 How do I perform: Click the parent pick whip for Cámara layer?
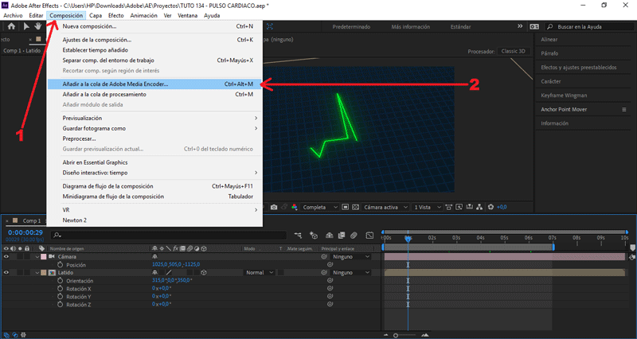tap(324, 256)
